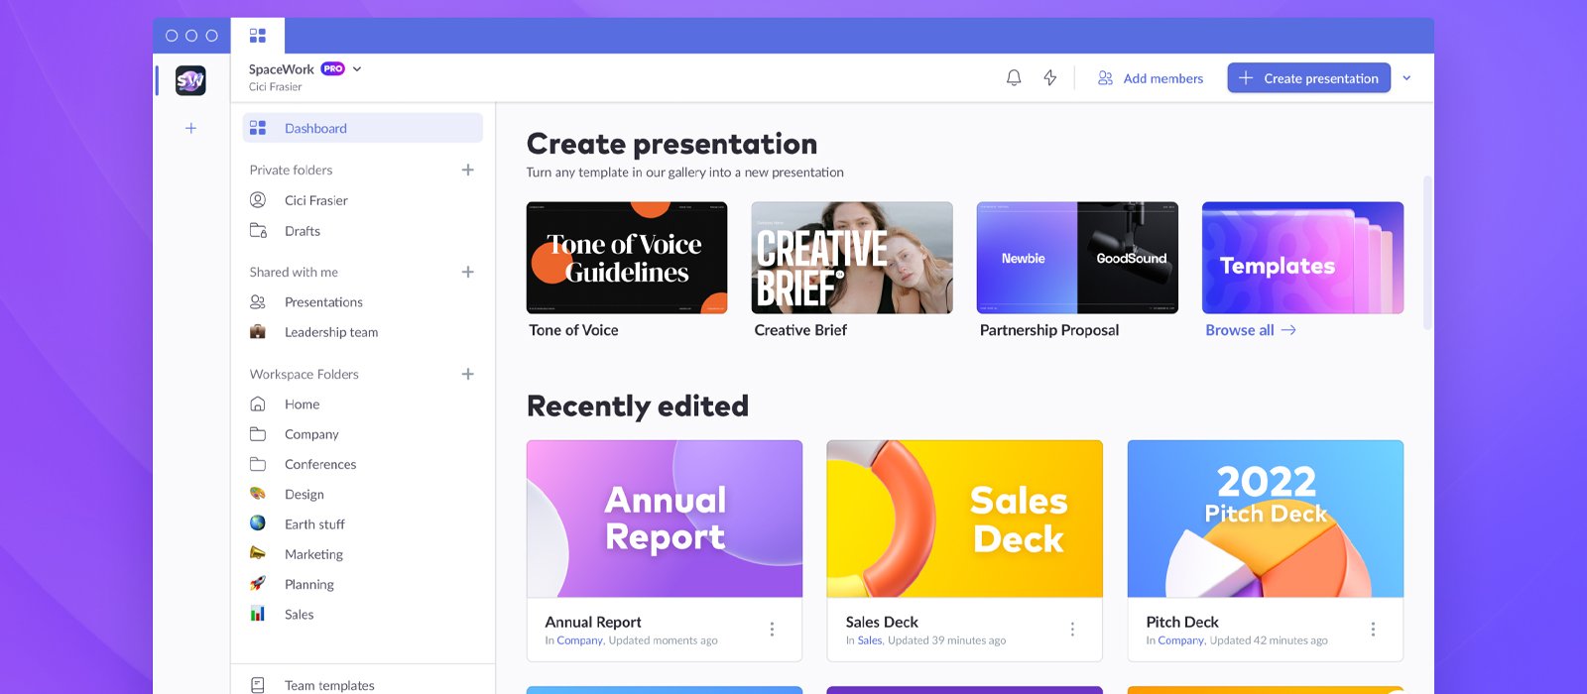Click the Earth stuff globe icon
Image resolution: width=1587 pixels, height=694 pixels.
258,522
